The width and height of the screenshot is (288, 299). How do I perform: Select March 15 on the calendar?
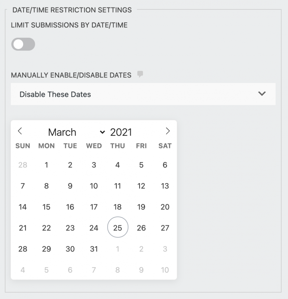46,207
